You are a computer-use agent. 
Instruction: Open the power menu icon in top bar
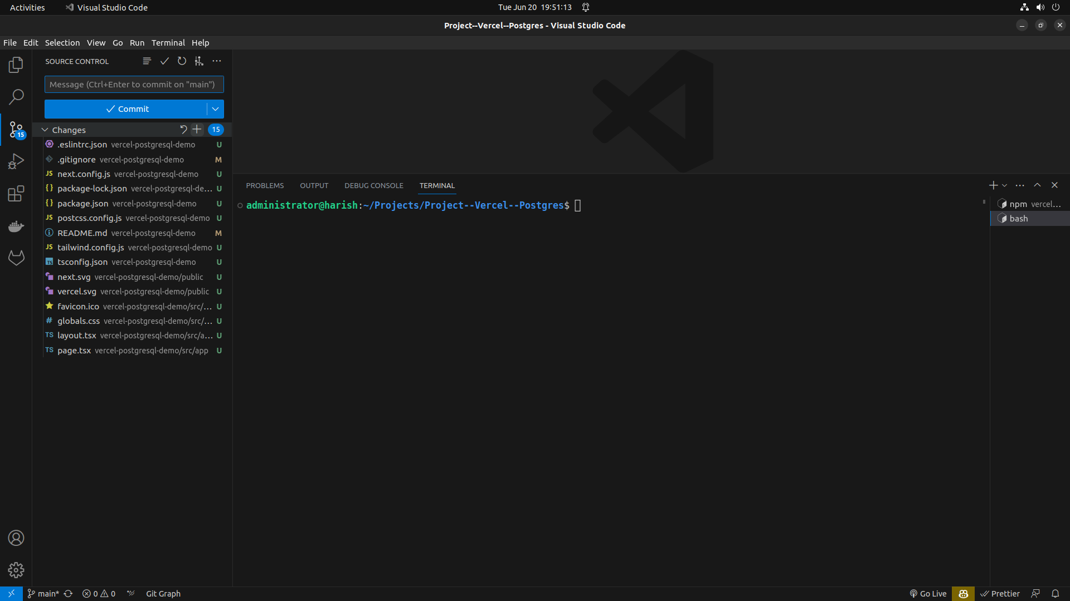1056,7
